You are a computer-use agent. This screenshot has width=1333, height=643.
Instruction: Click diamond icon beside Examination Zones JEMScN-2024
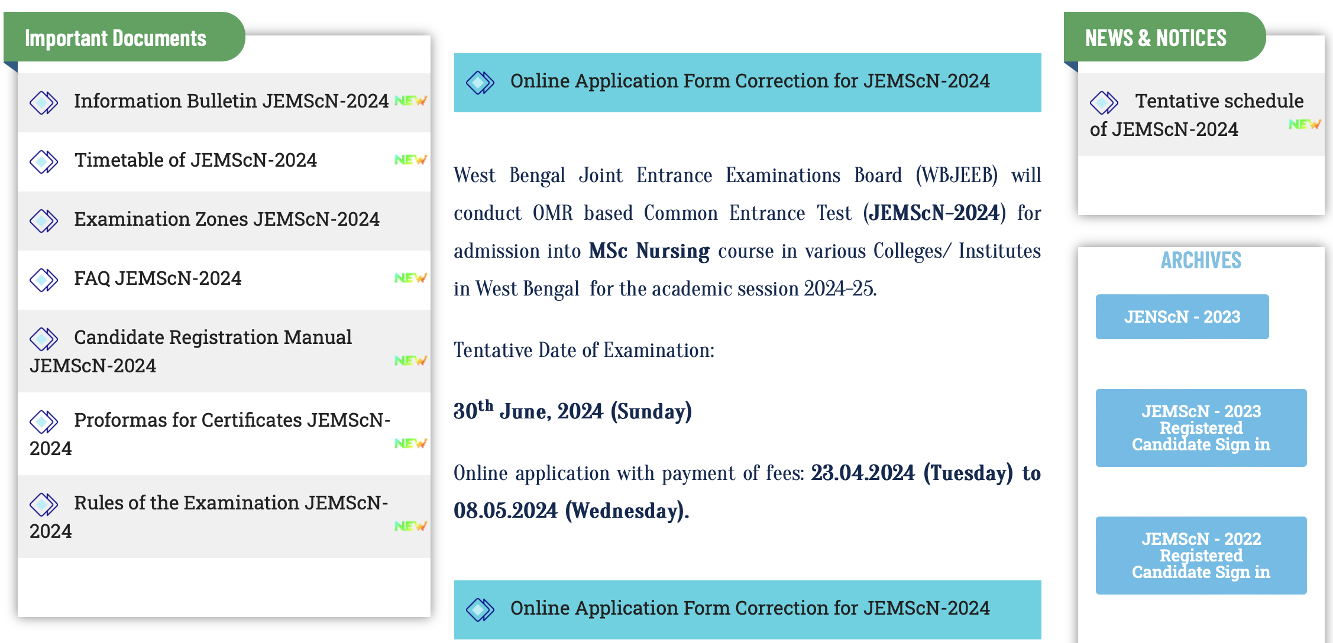(x=44, y=221)
